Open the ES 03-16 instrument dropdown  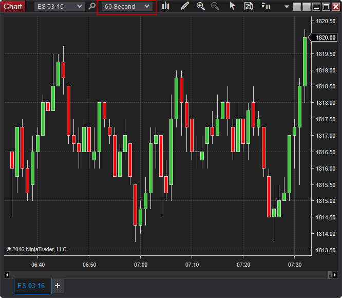60,7
